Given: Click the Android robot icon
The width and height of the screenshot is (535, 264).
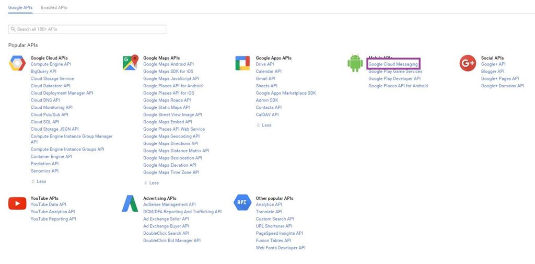Looking at the screenshot, I should 355,63.
